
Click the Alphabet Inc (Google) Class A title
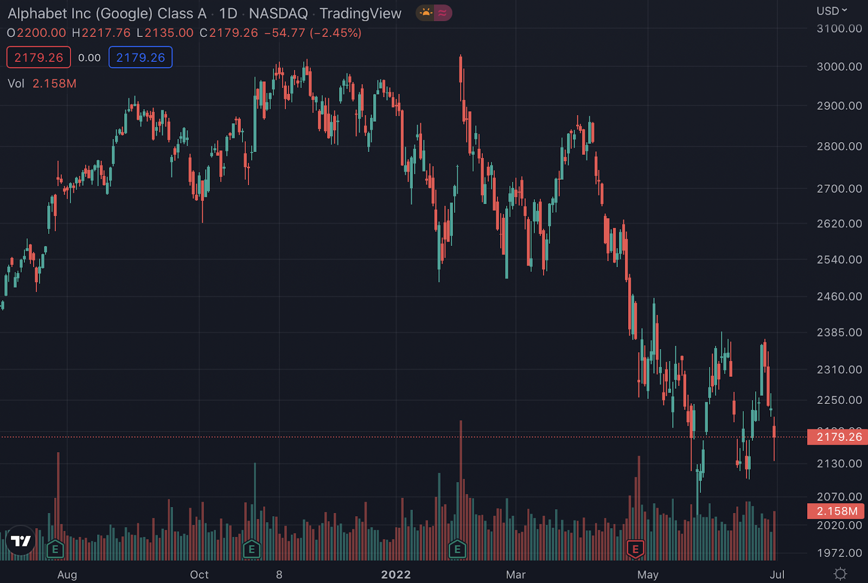point(107,14)
